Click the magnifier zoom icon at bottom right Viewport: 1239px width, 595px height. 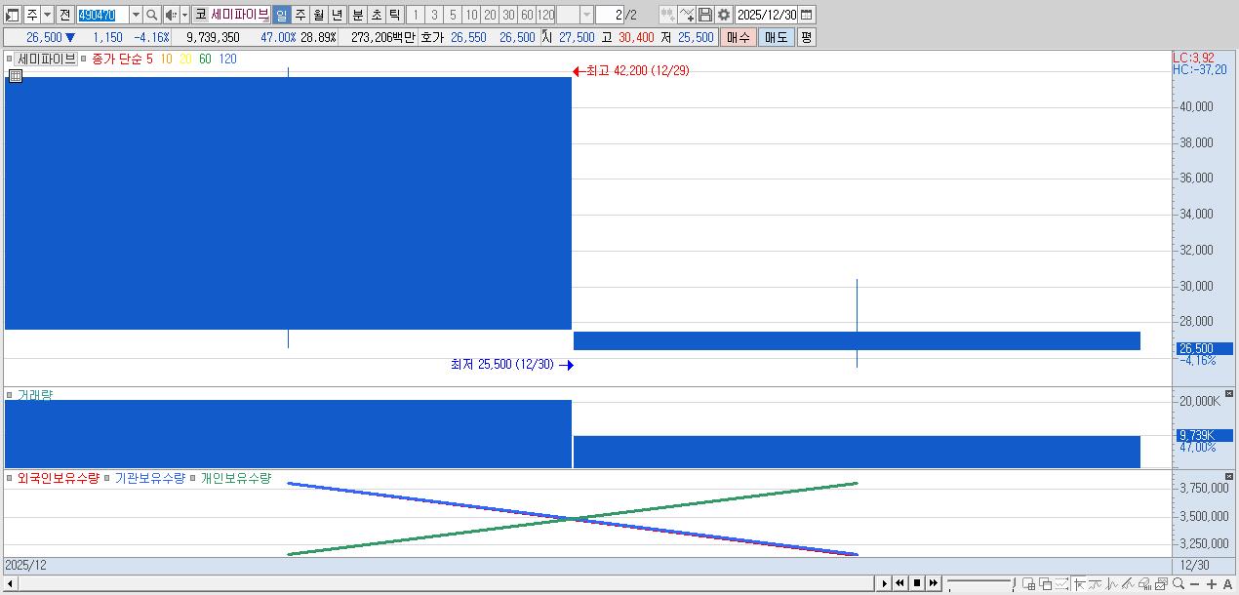pos(1179,584)
